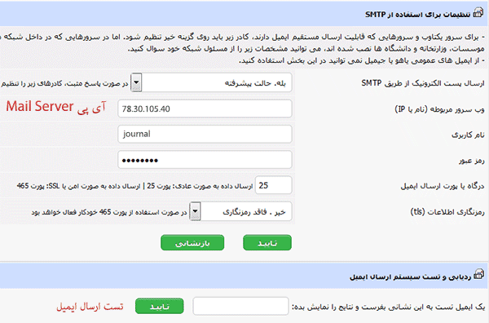Click the red 'Mail Server آی پی' annotation
Screen dimensions: 489x323
[55, 107]
